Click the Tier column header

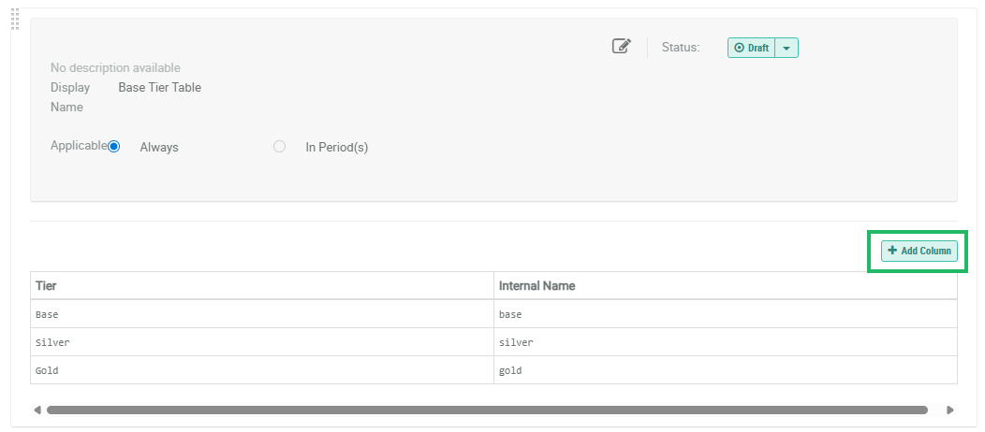pos(47,285)
